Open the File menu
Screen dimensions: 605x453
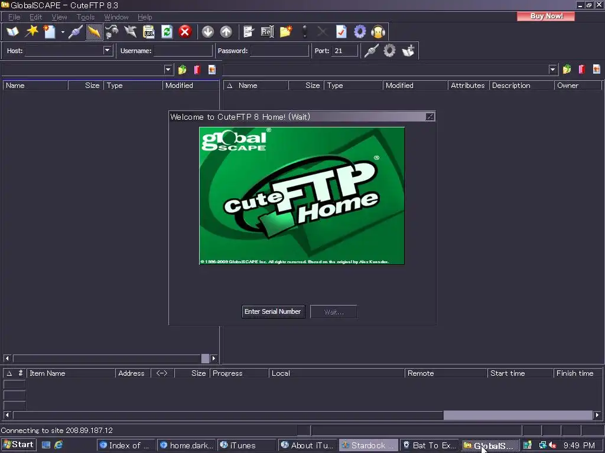click(14, 17)
